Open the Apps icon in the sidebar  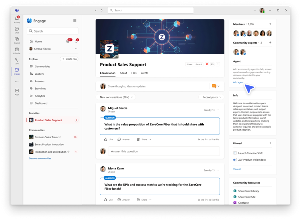click(16, 91)
